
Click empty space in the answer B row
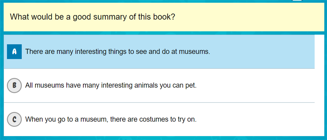[x=262, y=86]
